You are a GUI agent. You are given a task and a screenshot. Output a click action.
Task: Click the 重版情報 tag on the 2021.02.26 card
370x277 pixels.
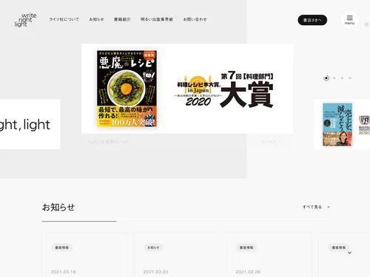[246, 247]
